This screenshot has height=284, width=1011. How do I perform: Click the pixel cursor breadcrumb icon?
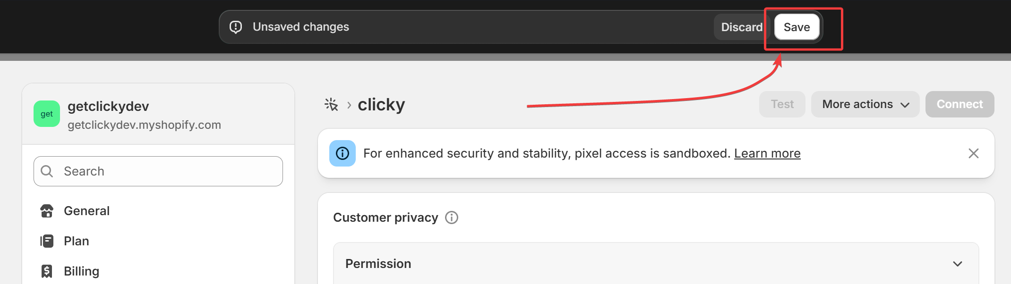coord(332,104)
